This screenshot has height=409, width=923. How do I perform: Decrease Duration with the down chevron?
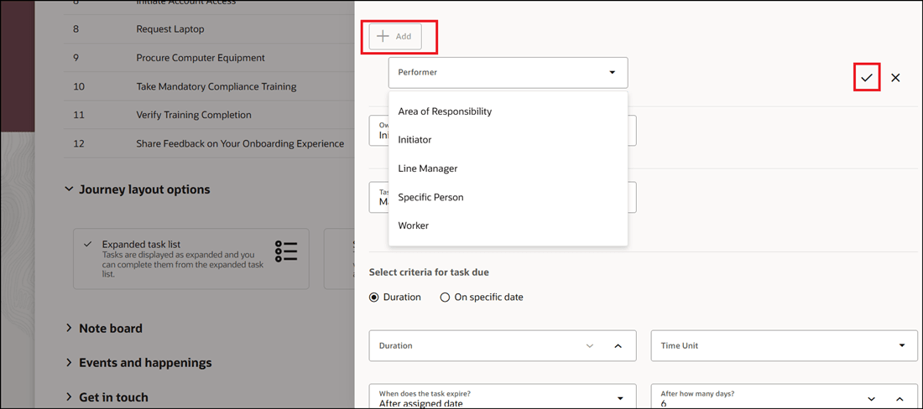pyautogui.click(x=590, y=345)
